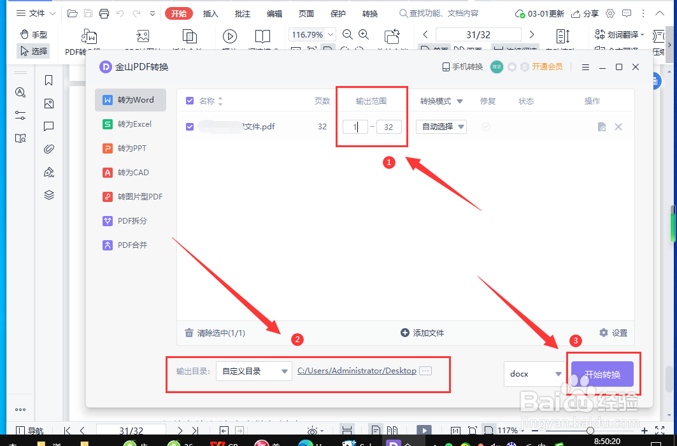Uncheck the 文件.pdf row checkbox

pyautogui.click(x=190, y=127)
